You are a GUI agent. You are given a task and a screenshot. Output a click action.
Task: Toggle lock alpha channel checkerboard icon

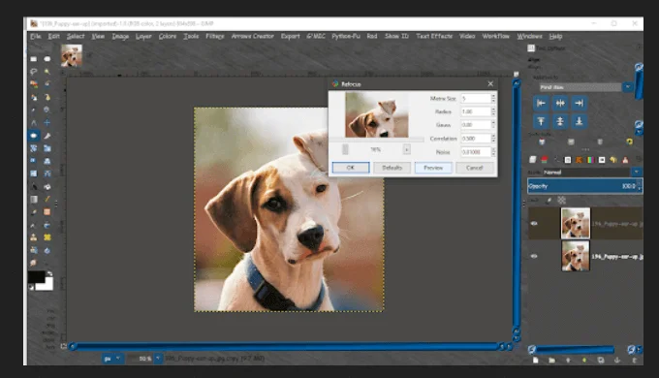tap(561, 201)
